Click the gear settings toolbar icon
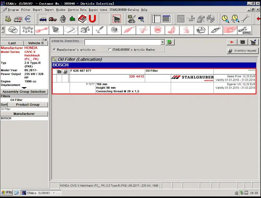This screenshot has width=261, height=198. click(x=8, y=19)
